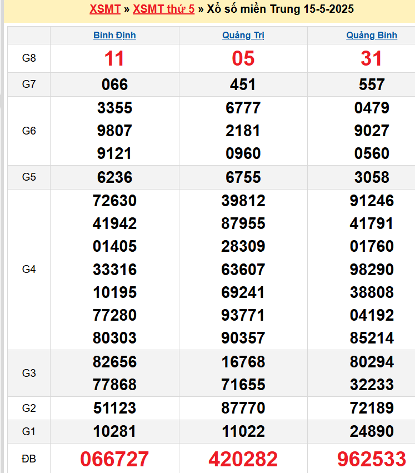Viewport: 415px width, 473px height.
Task: Click Quảng Bình G8 result 31
Action: point(372,58)
